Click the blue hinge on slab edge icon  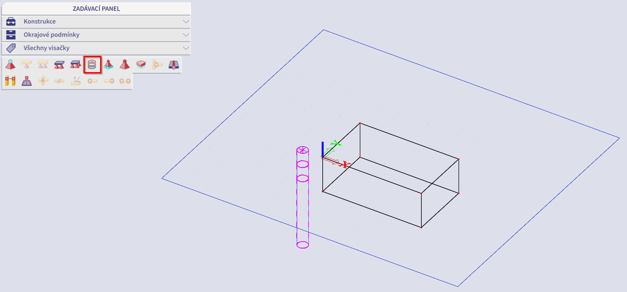click(174, 65)
